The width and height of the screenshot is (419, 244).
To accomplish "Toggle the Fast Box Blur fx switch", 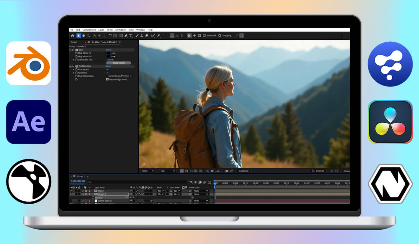I will point(73,66).
